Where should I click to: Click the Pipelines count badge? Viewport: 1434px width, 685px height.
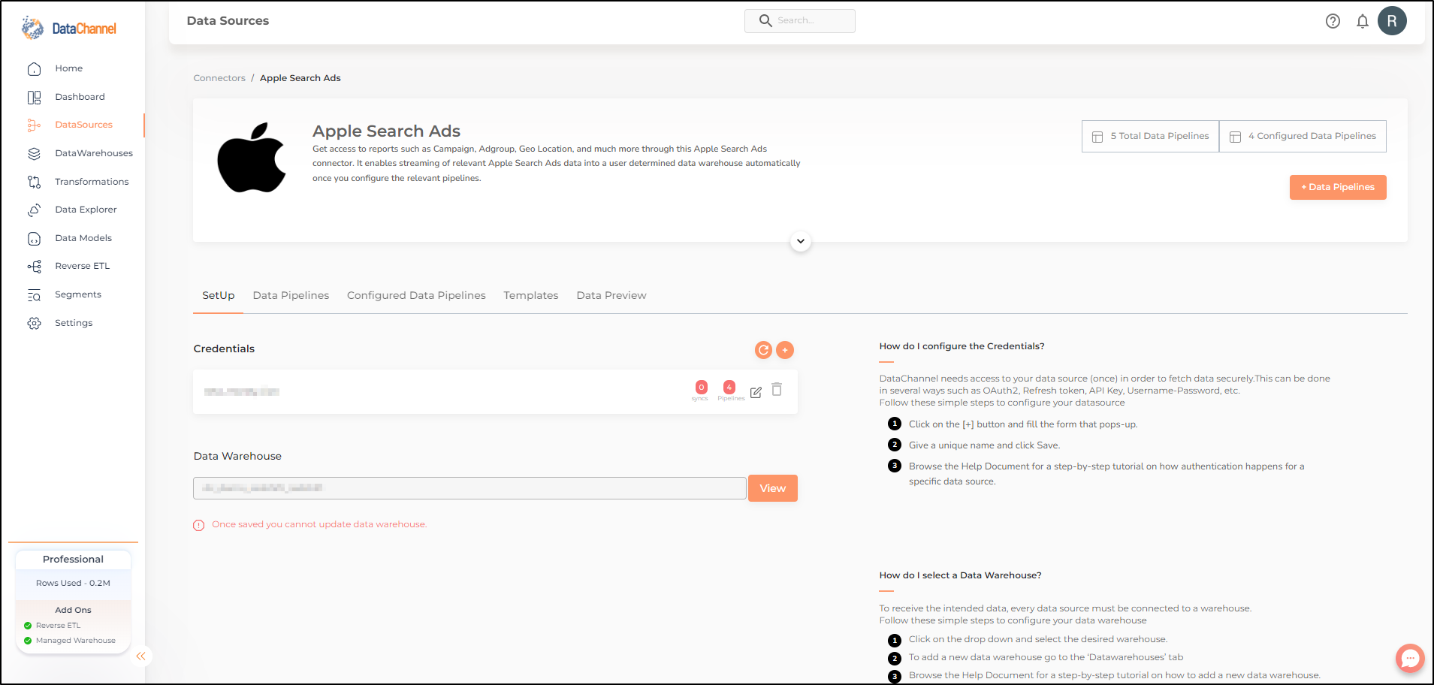coord(729,388)
